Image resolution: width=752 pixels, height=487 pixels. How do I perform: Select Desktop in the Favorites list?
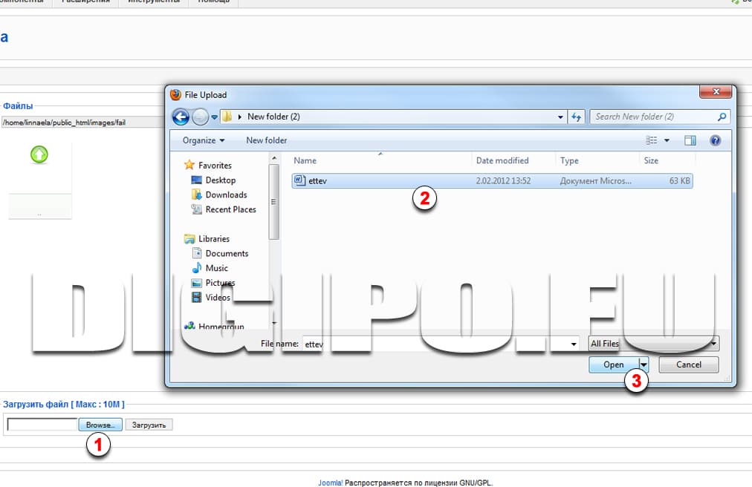tap(220, 180)
